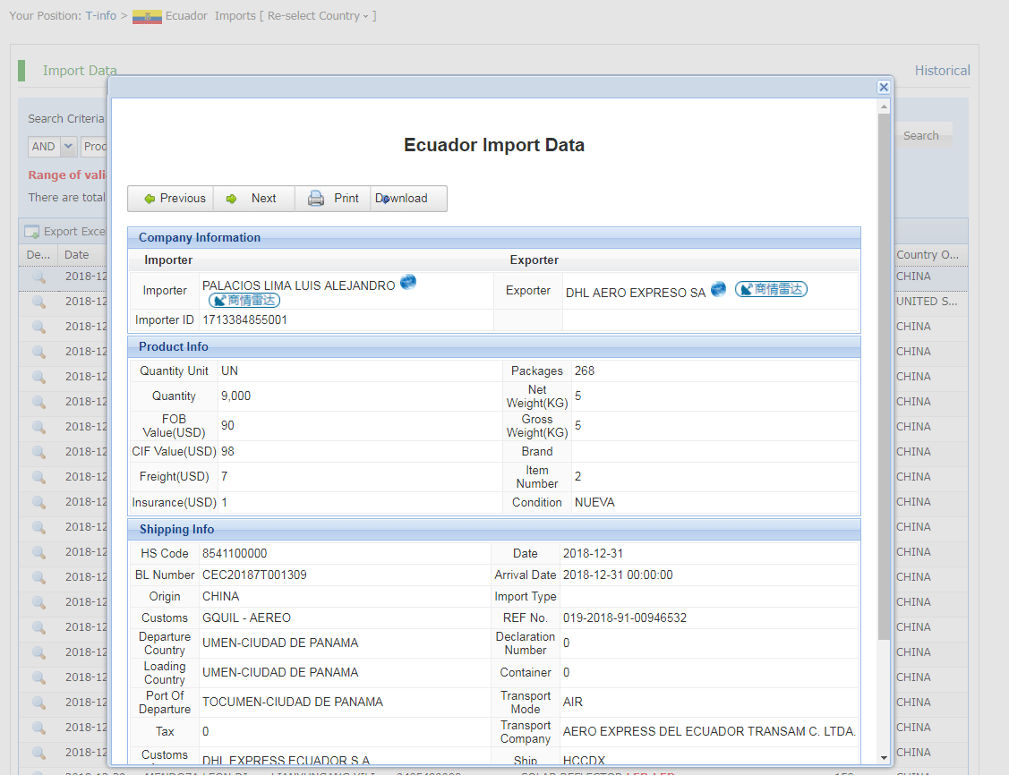This screenshot has height=775, width=1009.
Task: Click the green Previous arrow icon
Action: pyautogui.click(x=150, y=199)
